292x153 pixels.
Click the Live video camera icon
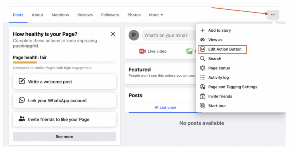(142, 51)
